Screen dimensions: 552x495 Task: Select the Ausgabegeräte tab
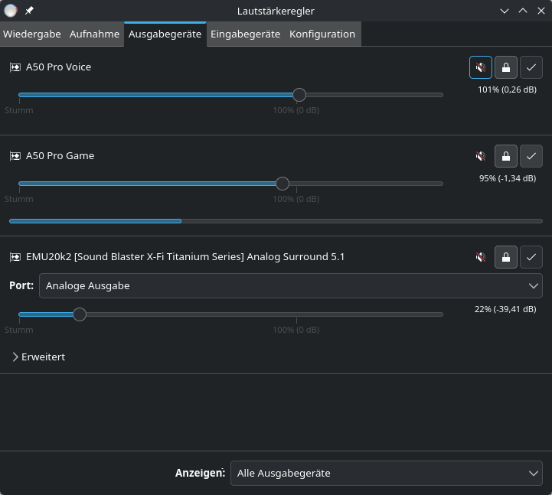coord(165,34)
